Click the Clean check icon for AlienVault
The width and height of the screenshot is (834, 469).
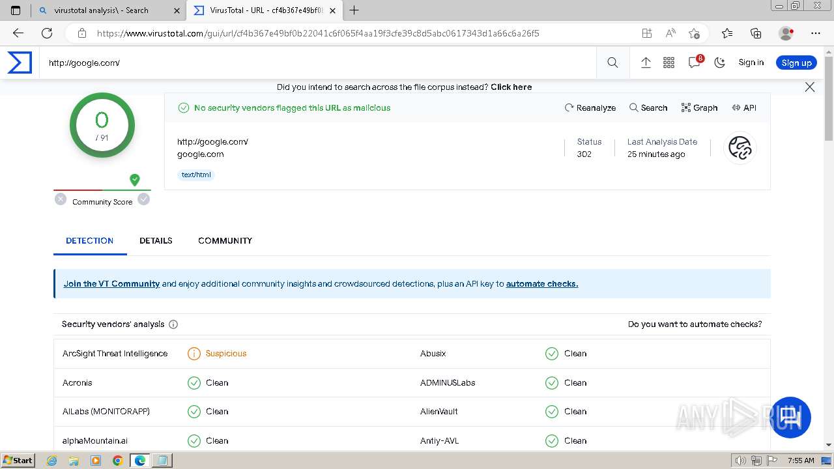(552, 412)
